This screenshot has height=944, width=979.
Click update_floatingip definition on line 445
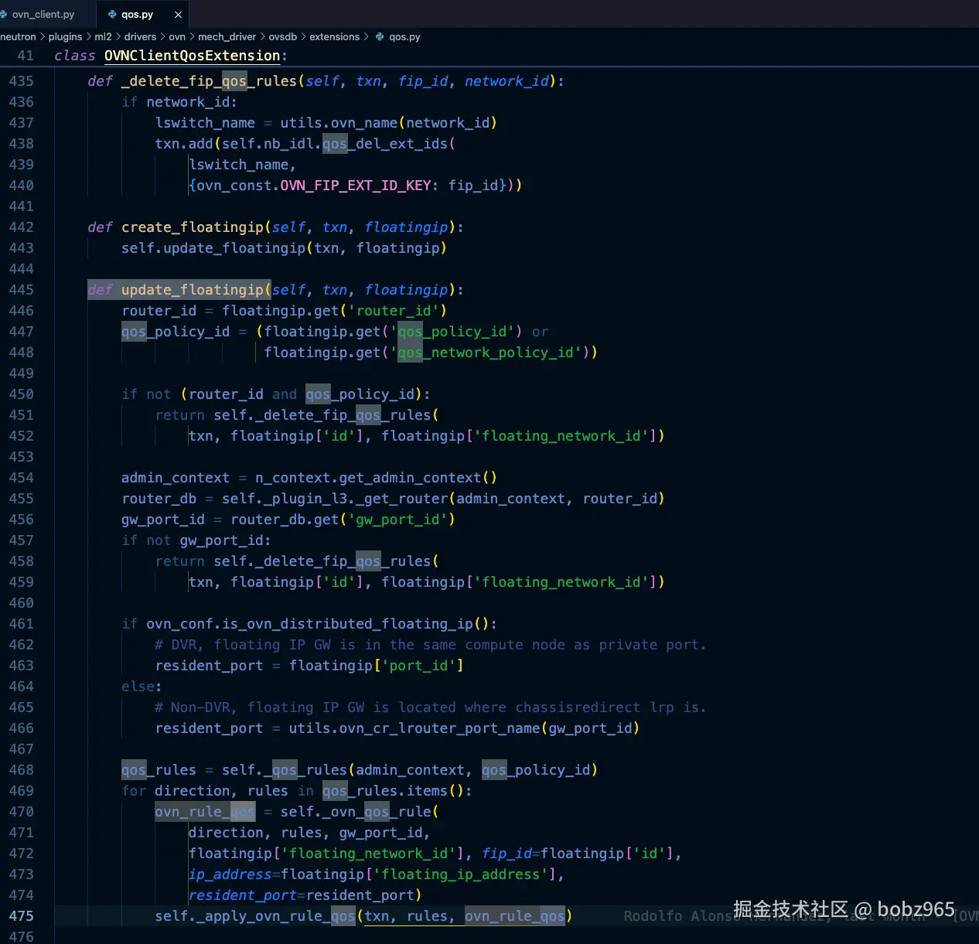192,290
